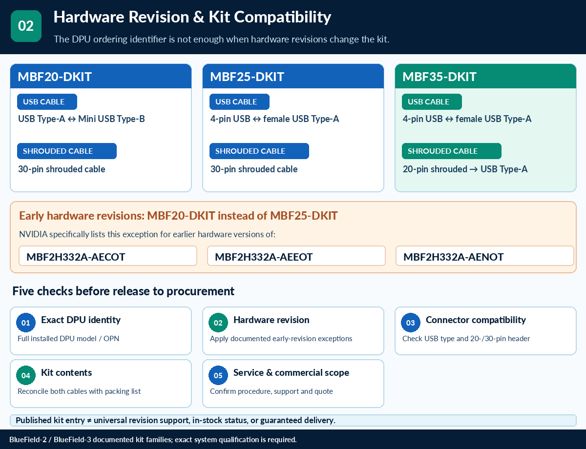Select the MBF25-DKIT card header
This screenshot has height=449, width=586.
coord(293,76)
